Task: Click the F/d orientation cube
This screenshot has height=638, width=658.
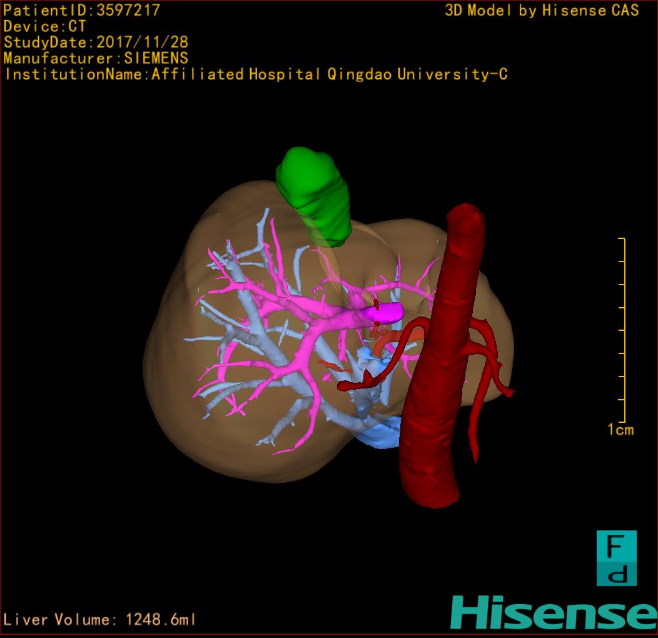Action: tap(617, 558)
